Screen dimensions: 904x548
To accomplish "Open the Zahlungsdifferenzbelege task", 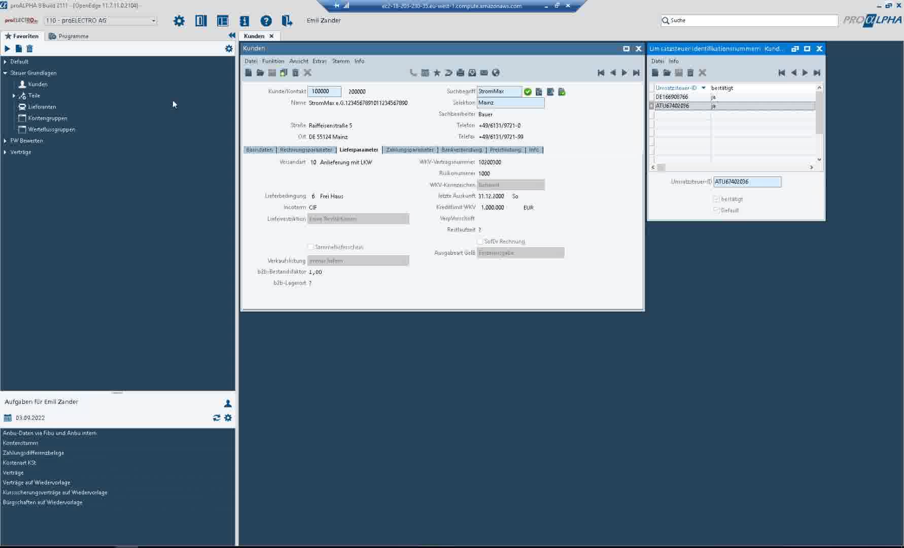I will 33,453.
